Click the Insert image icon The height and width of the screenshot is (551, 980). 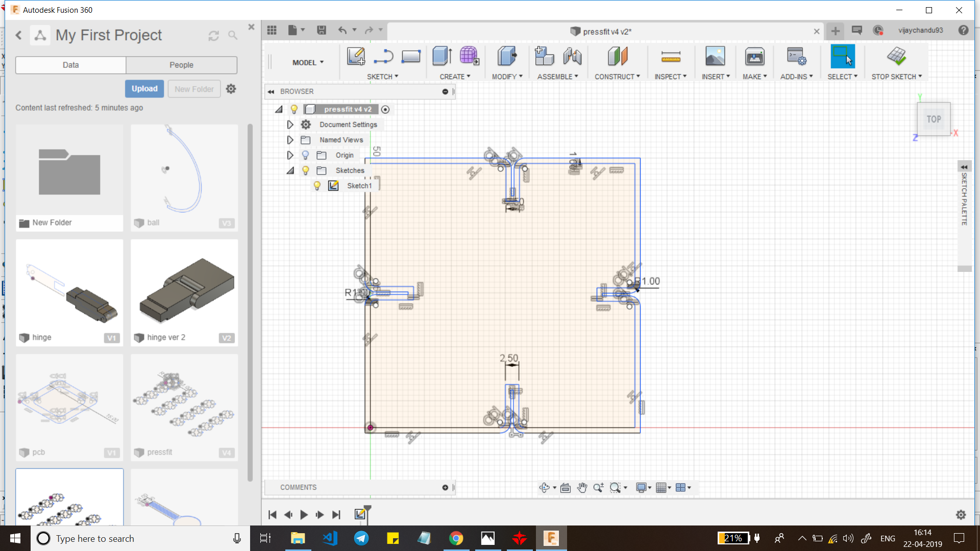715,56
